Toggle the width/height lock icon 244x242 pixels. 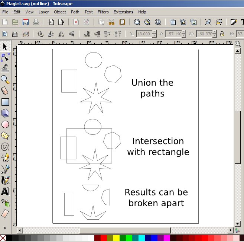[222, 34]
